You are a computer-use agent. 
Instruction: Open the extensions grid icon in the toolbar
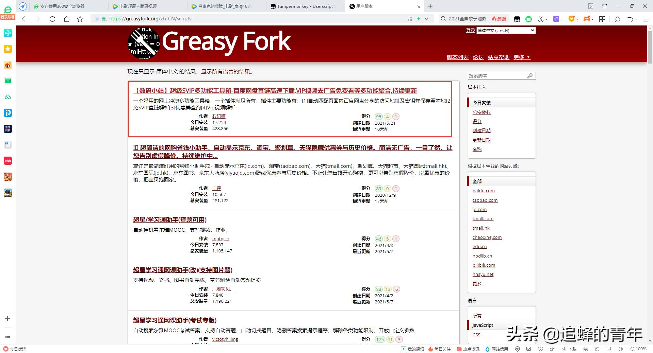(602, 19)
